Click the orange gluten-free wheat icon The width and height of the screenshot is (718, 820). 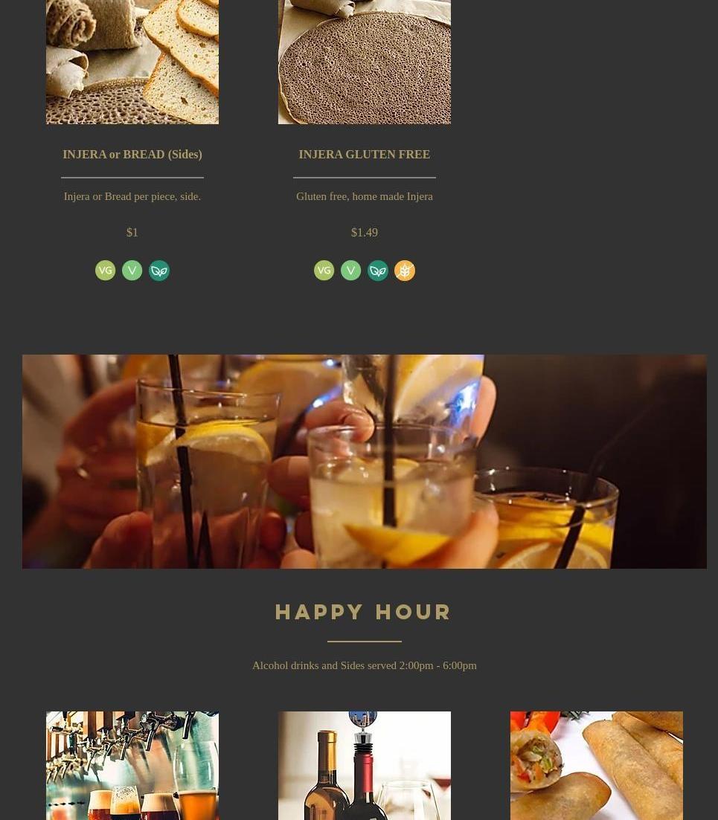[x=405, y=271]
